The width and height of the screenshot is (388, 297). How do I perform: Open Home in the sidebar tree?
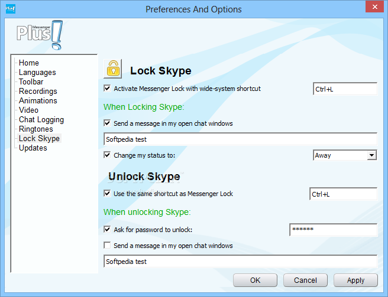point(29,63)
